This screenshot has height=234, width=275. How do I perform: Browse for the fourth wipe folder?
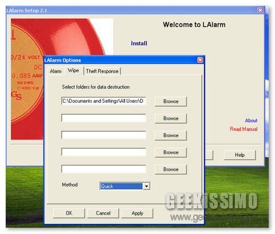tap(171, 152)
